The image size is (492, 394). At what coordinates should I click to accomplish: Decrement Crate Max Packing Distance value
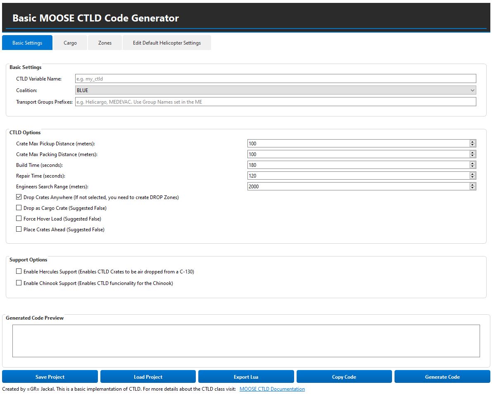coord(472,156)
